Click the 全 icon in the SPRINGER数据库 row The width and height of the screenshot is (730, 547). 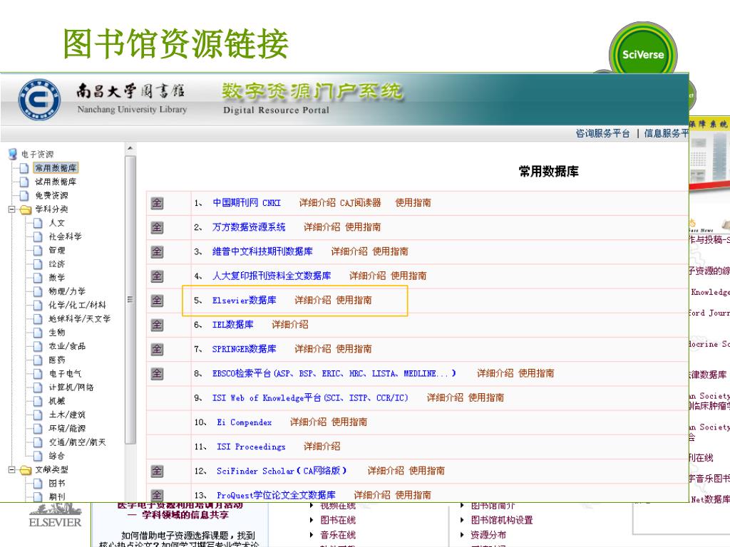click(x=157, y=349)
